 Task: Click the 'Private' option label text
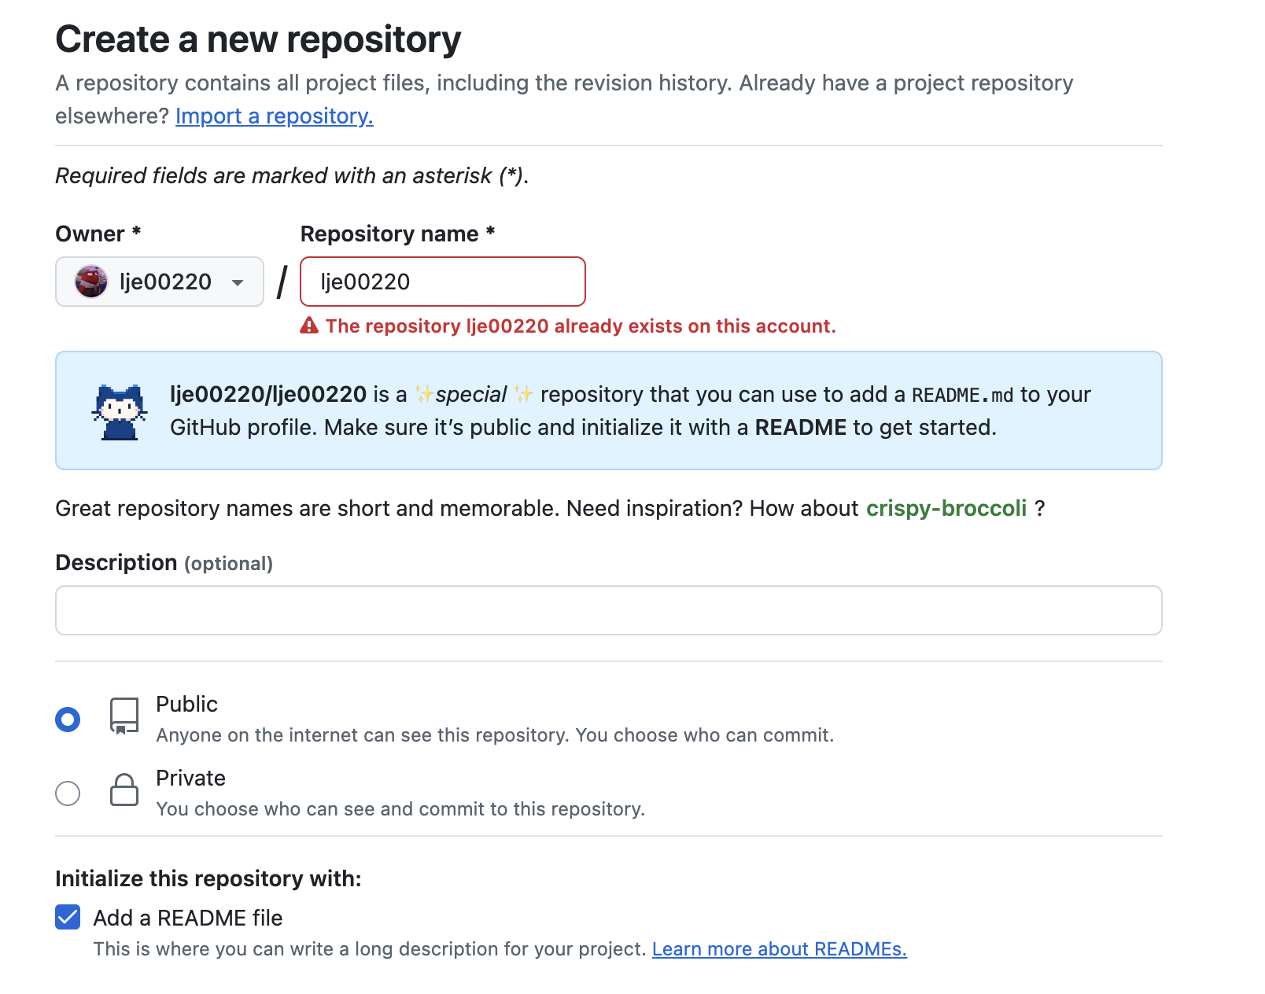coord(190,778)
